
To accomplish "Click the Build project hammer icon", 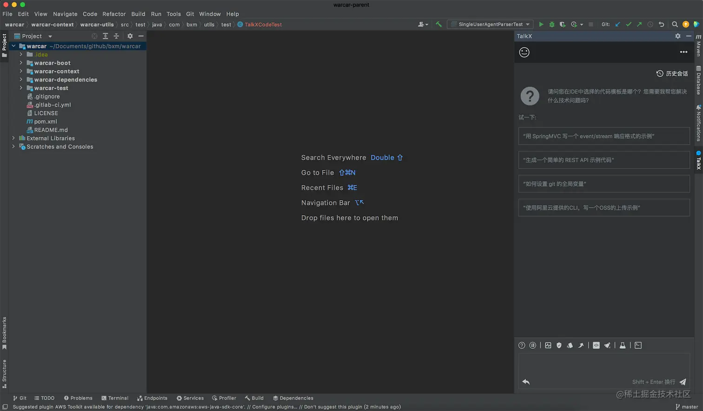I will 438,24.
